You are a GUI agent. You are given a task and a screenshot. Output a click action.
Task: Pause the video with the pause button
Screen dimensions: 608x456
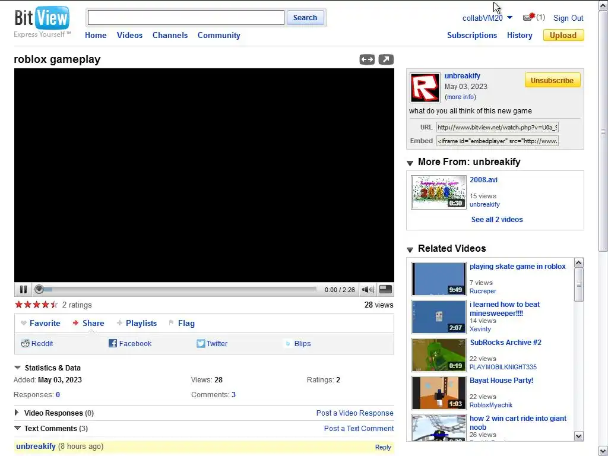point(23,289)
